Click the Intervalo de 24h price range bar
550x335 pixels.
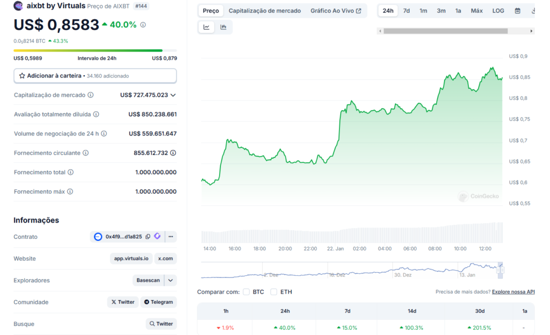[95, 51]
